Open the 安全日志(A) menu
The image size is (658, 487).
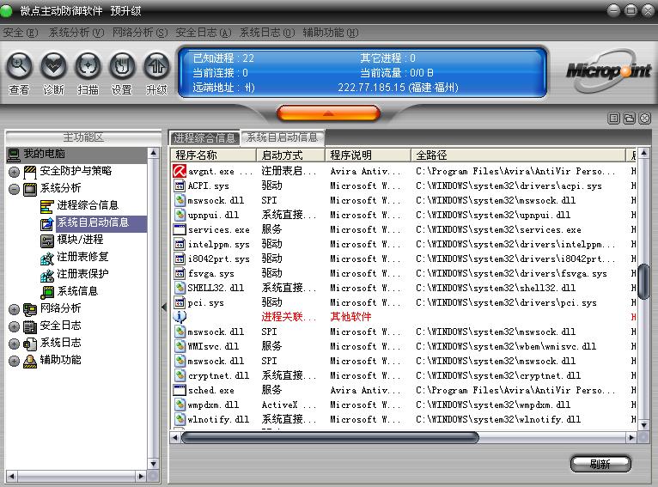204,33
